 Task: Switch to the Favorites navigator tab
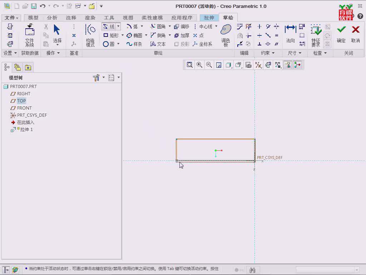28,68
